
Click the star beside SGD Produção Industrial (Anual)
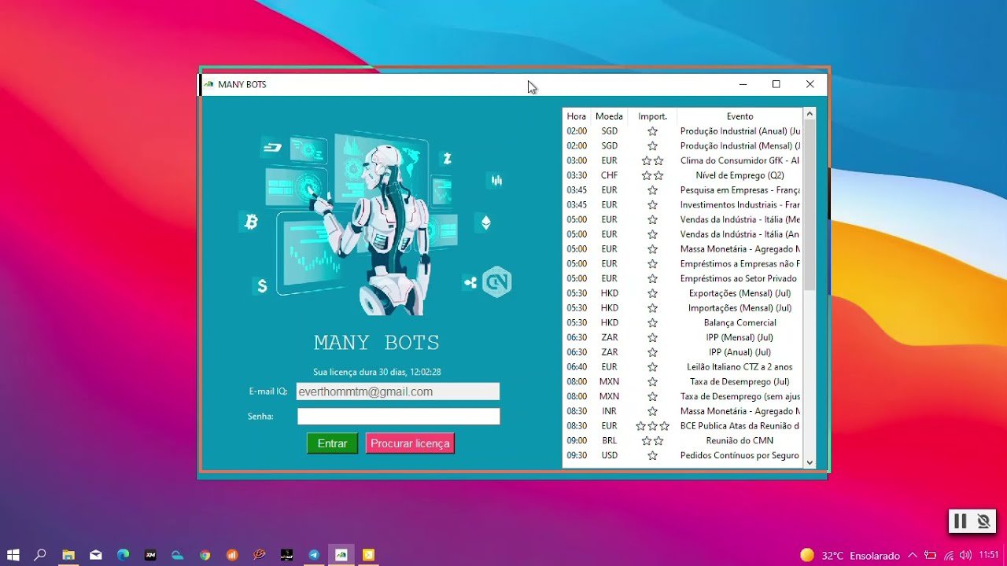652,130
